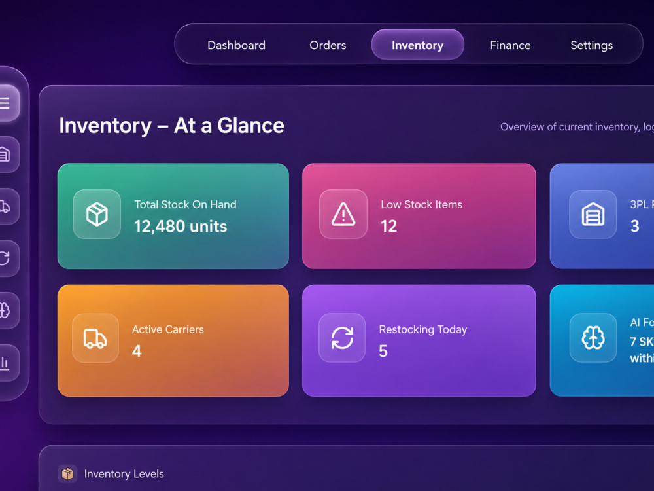This screenshot has width=654, height=491.
Task: Select the brain icon in sidebar
Action: [x=6, y=310]
